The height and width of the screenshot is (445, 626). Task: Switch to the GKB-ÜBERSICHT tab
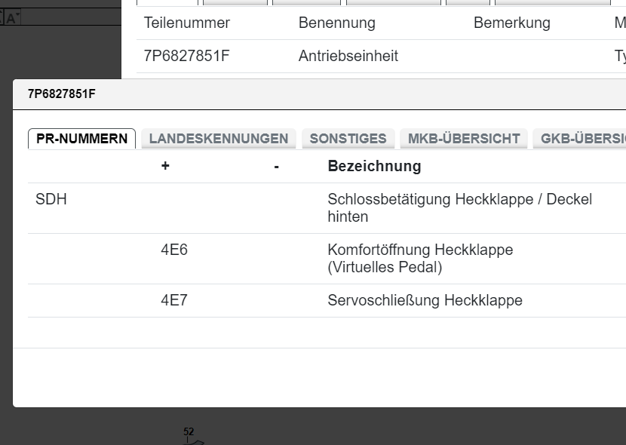(583, 138)
